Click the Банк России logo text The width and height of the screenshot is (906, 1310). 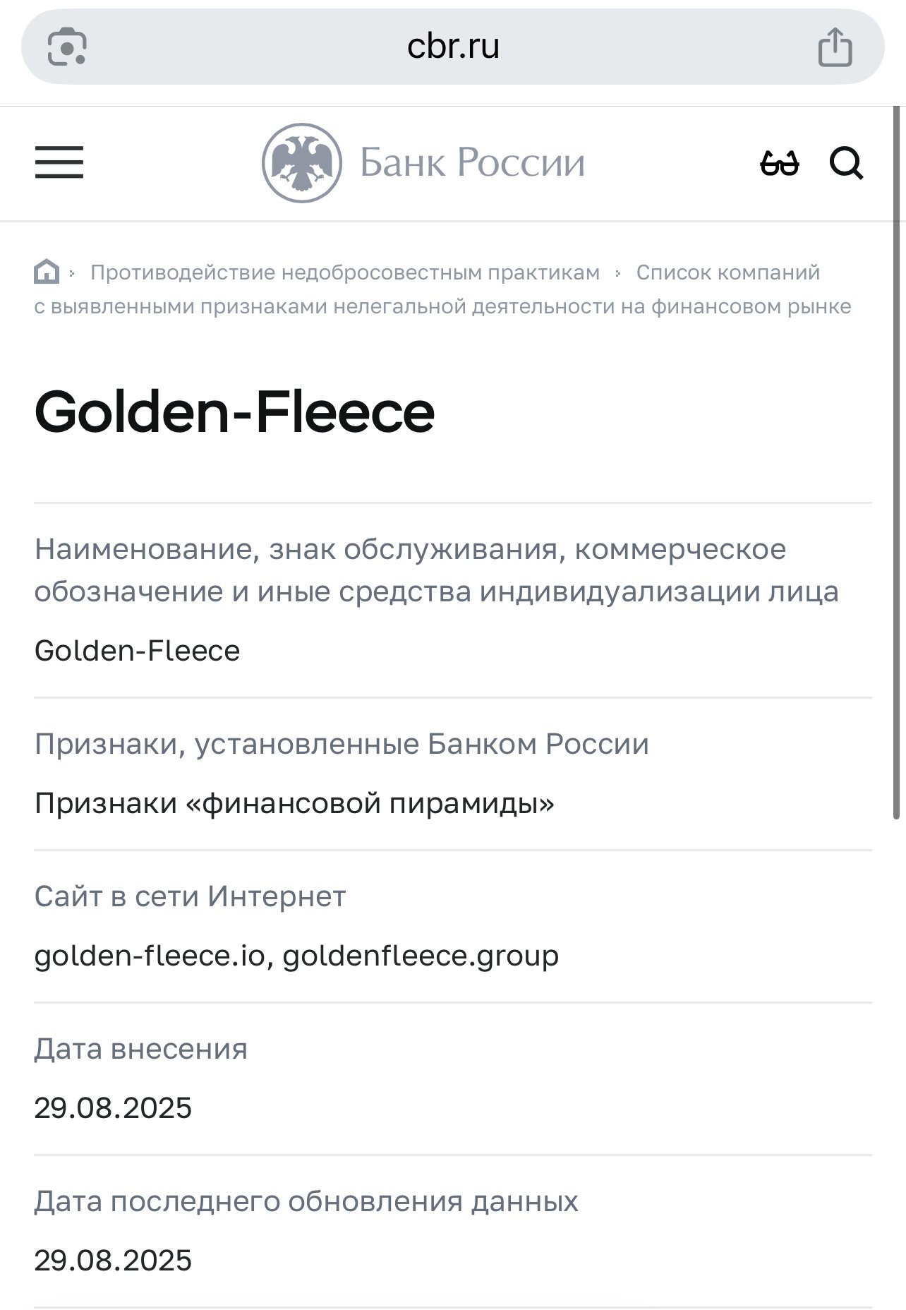click(472, 163)
